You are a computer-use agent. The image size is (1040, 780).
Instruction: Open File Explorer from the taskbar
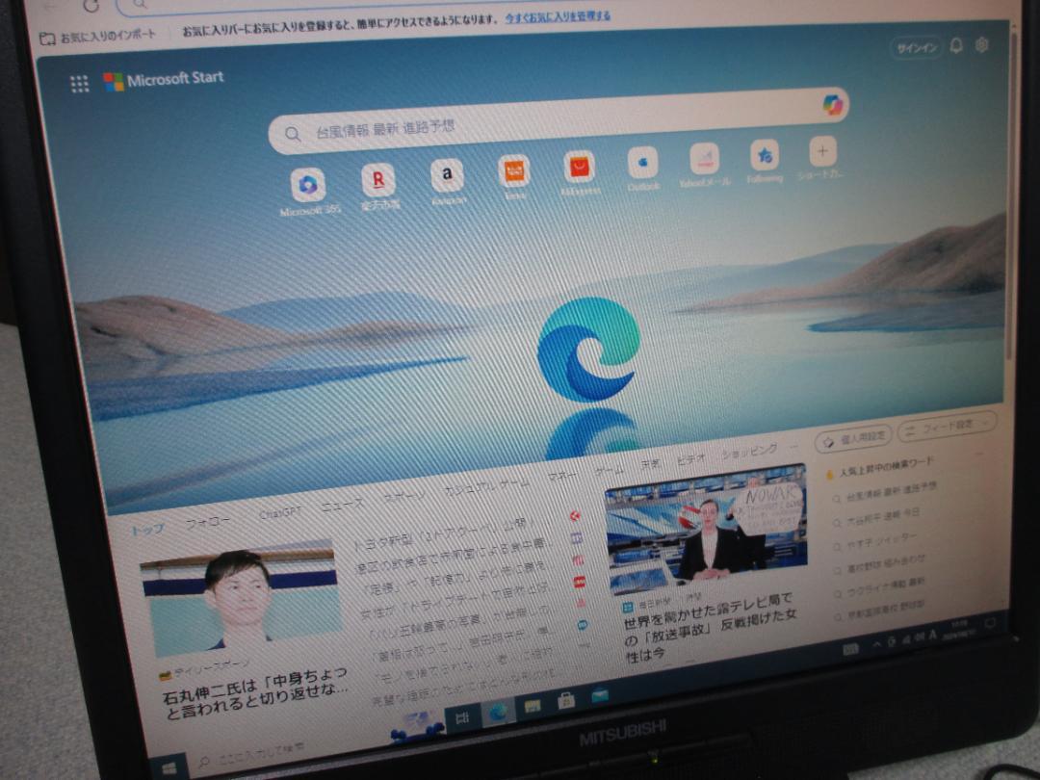tap(532, 707)
